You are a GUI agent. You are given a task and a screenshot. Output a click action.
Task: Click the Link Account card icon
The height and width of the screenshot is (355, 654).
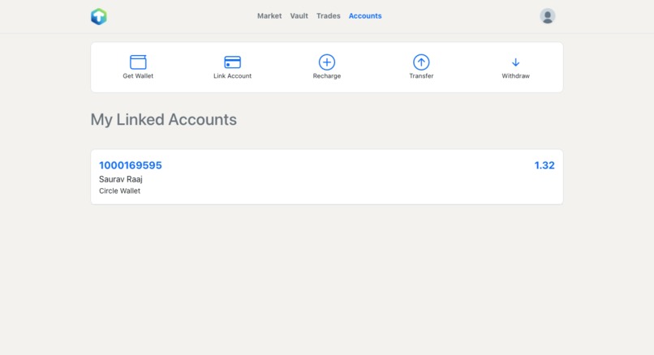coord(232,62)
